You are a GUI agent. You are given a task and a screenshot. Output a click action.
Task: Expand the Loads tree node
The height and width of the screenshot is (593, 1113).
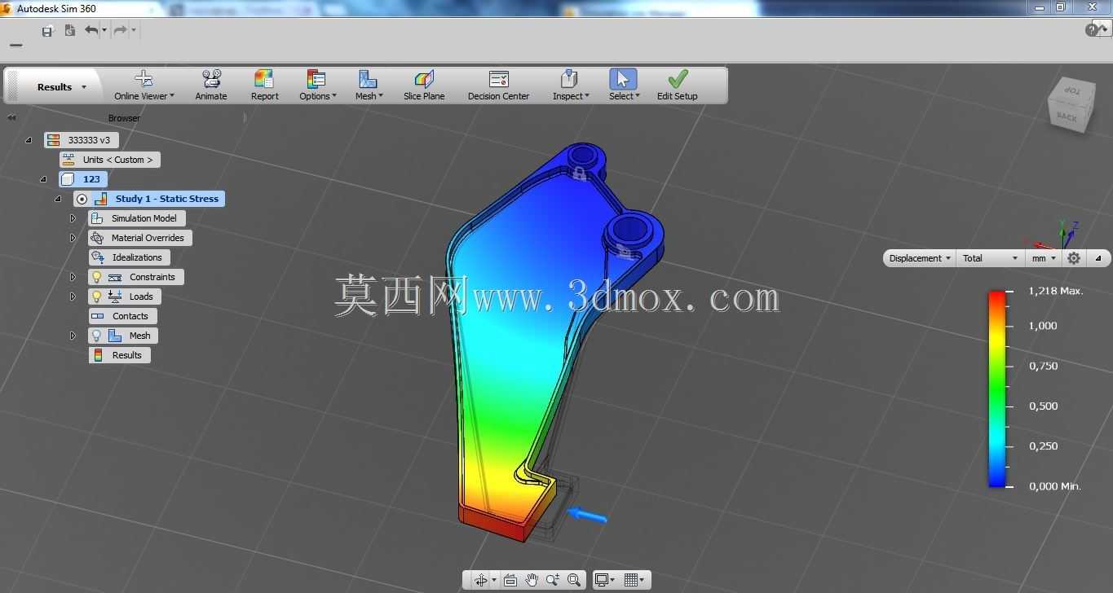(x=73, y=296)
